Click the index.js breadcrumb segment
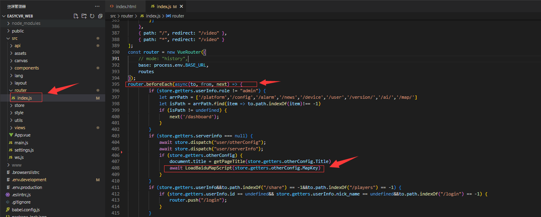Viewport: 541px width, 217px height. point(153,16)
